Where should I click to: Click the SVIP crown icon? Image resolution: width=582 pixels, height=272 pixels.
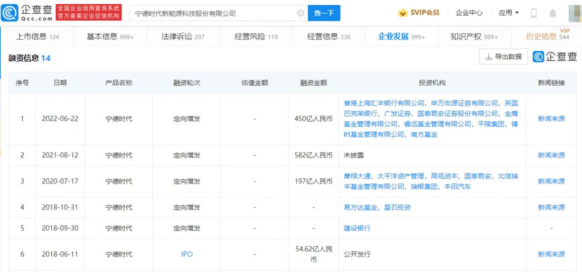403,13
